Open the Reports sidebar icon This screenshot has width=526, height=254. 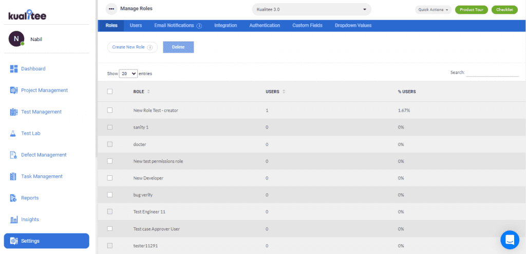tap(13, 198)
